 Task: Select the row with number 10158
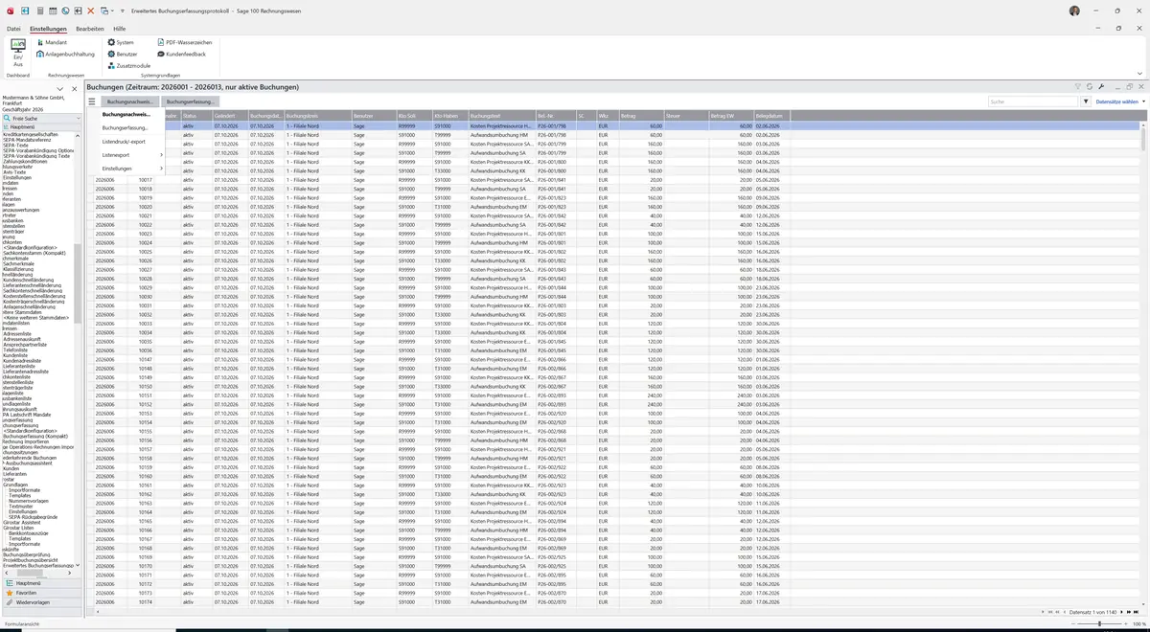coord(613,459)
